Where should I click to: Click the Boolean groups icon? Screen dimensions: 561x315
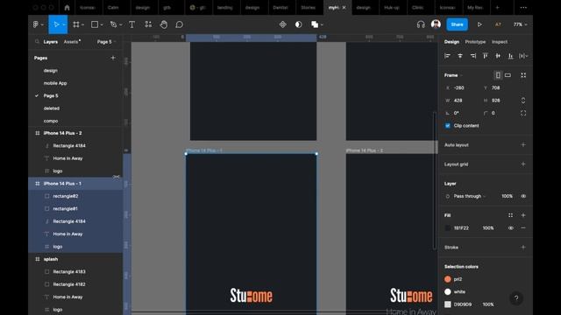click(315, 24)
